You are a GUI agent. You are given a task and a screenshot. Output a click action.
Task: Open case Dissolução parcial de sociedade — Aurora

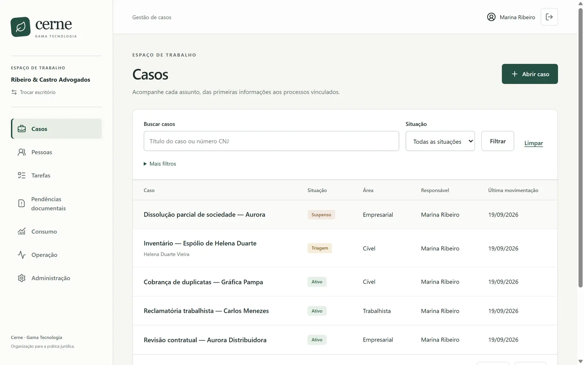click(x=204, y=215)
